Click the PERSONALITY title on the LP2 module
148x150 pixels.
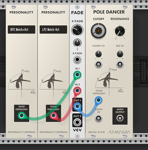point(53,12)
